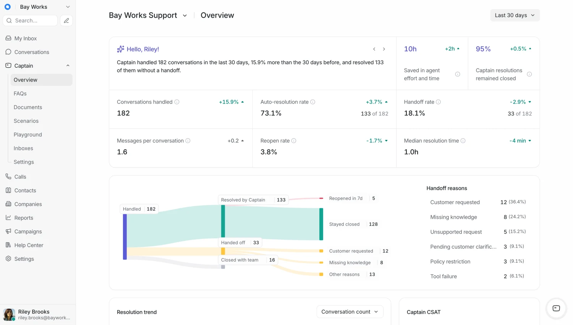Screen dimensions: 573x325
Task: Open the Bay Works account switcher
Action: pyautogui.click(x=37, y=7)
